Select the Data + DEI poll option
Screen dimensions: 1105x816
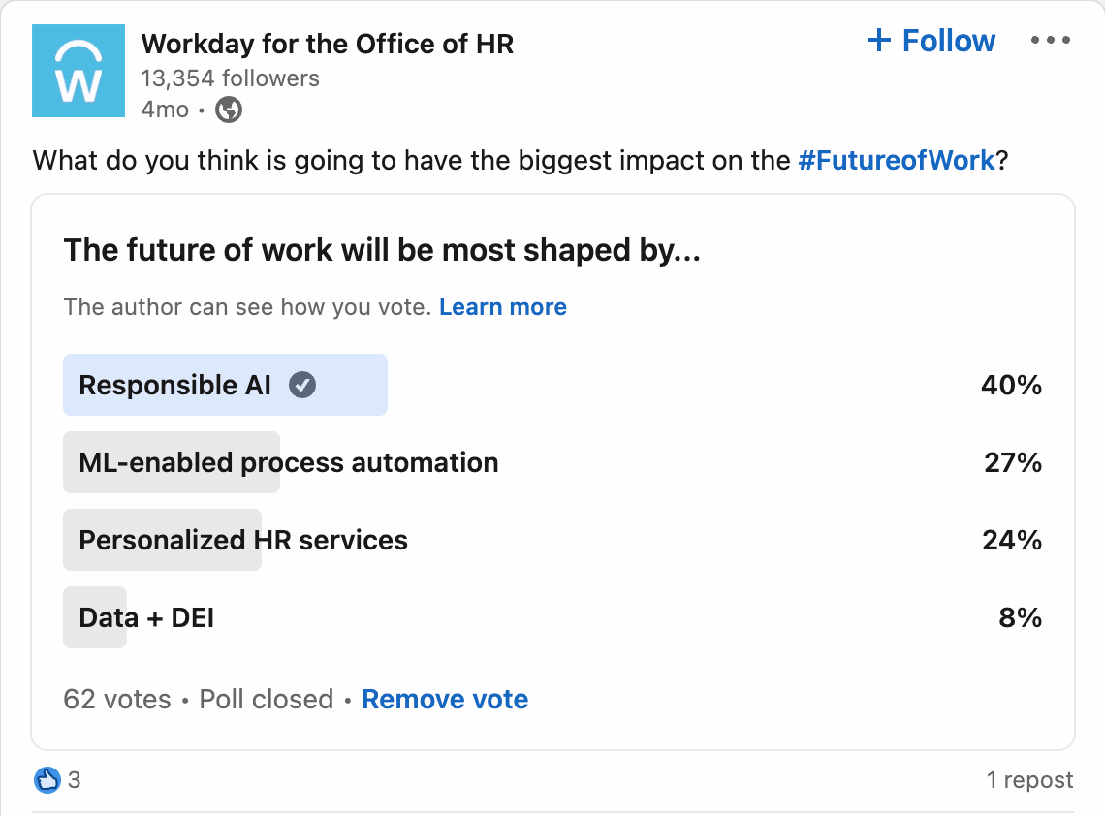click(x=146, y=617)
